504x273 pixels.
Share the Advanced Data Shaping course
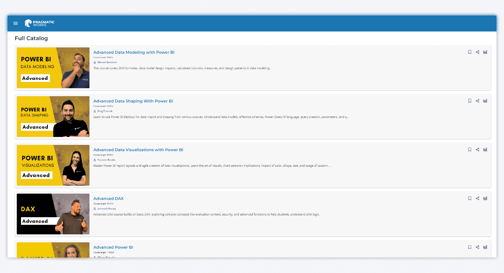(478, 101)
